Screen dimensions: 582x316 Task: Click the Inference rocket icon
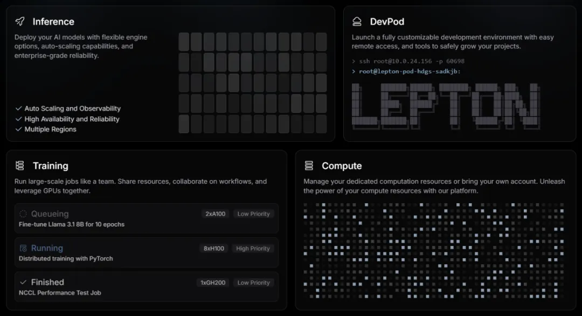click(20, 22)
